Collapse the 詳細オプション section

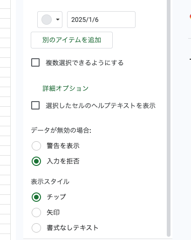click(x=65, y=89)
